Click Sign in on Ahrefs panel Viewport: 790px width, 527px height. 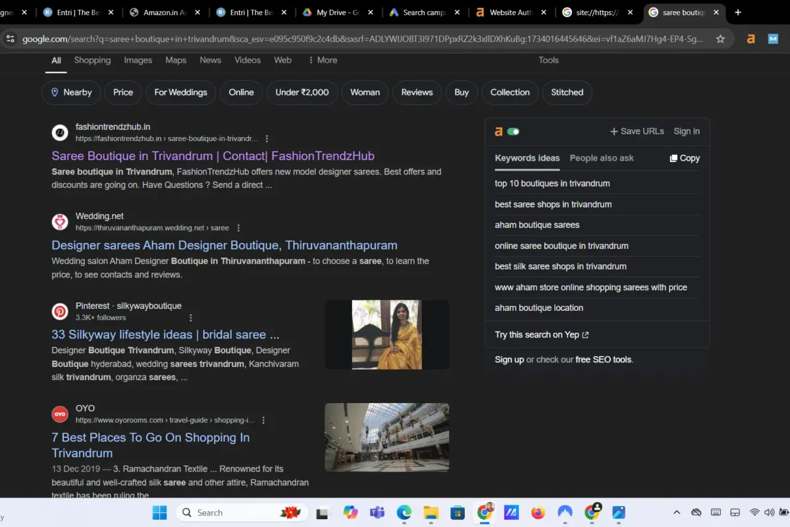(x=687, y=131)
